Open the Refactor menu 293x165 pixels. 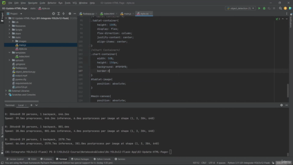pos(52,3)
